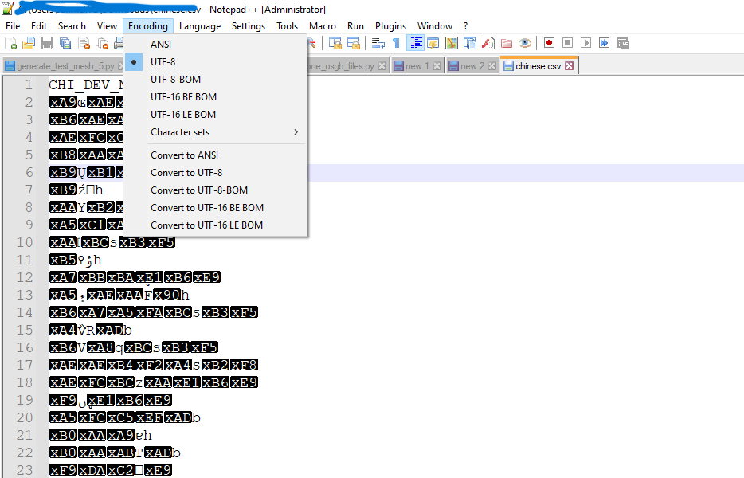744x478 pixels.
Task: Select the checked UTF-8 encoding option
Action: point(215,61)
